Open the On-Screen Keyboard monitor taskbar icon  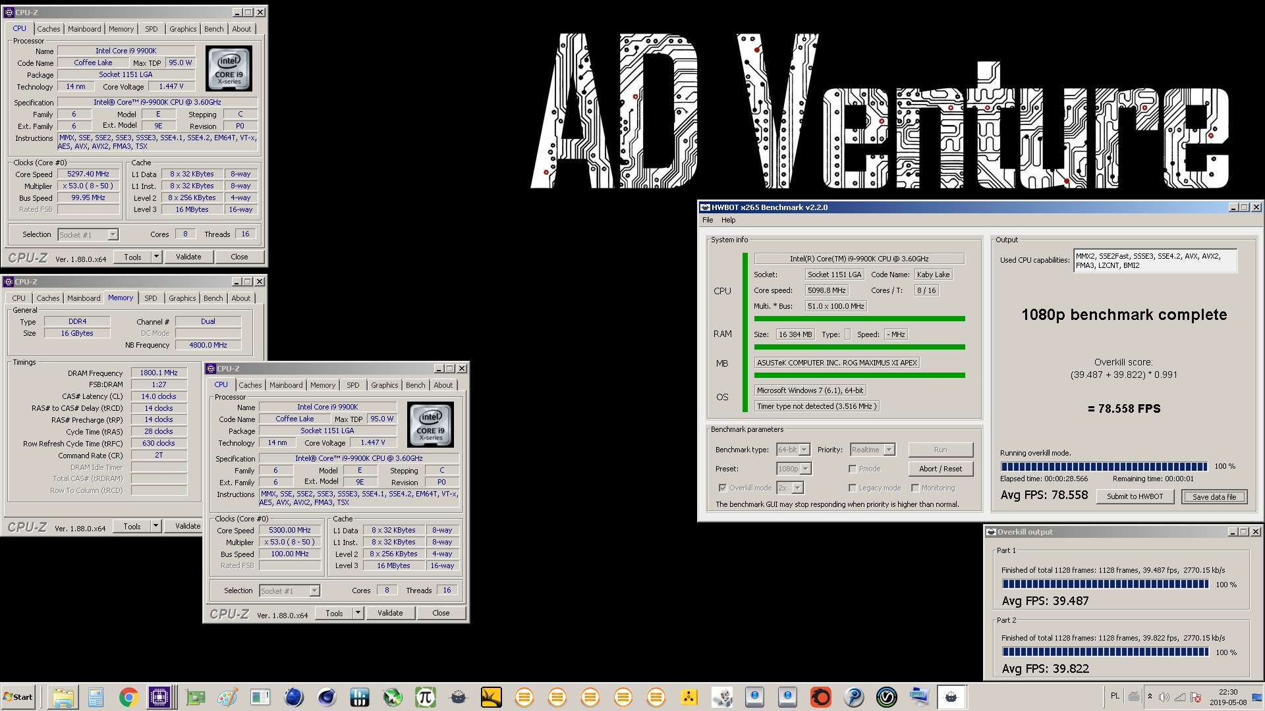[919, 697]
